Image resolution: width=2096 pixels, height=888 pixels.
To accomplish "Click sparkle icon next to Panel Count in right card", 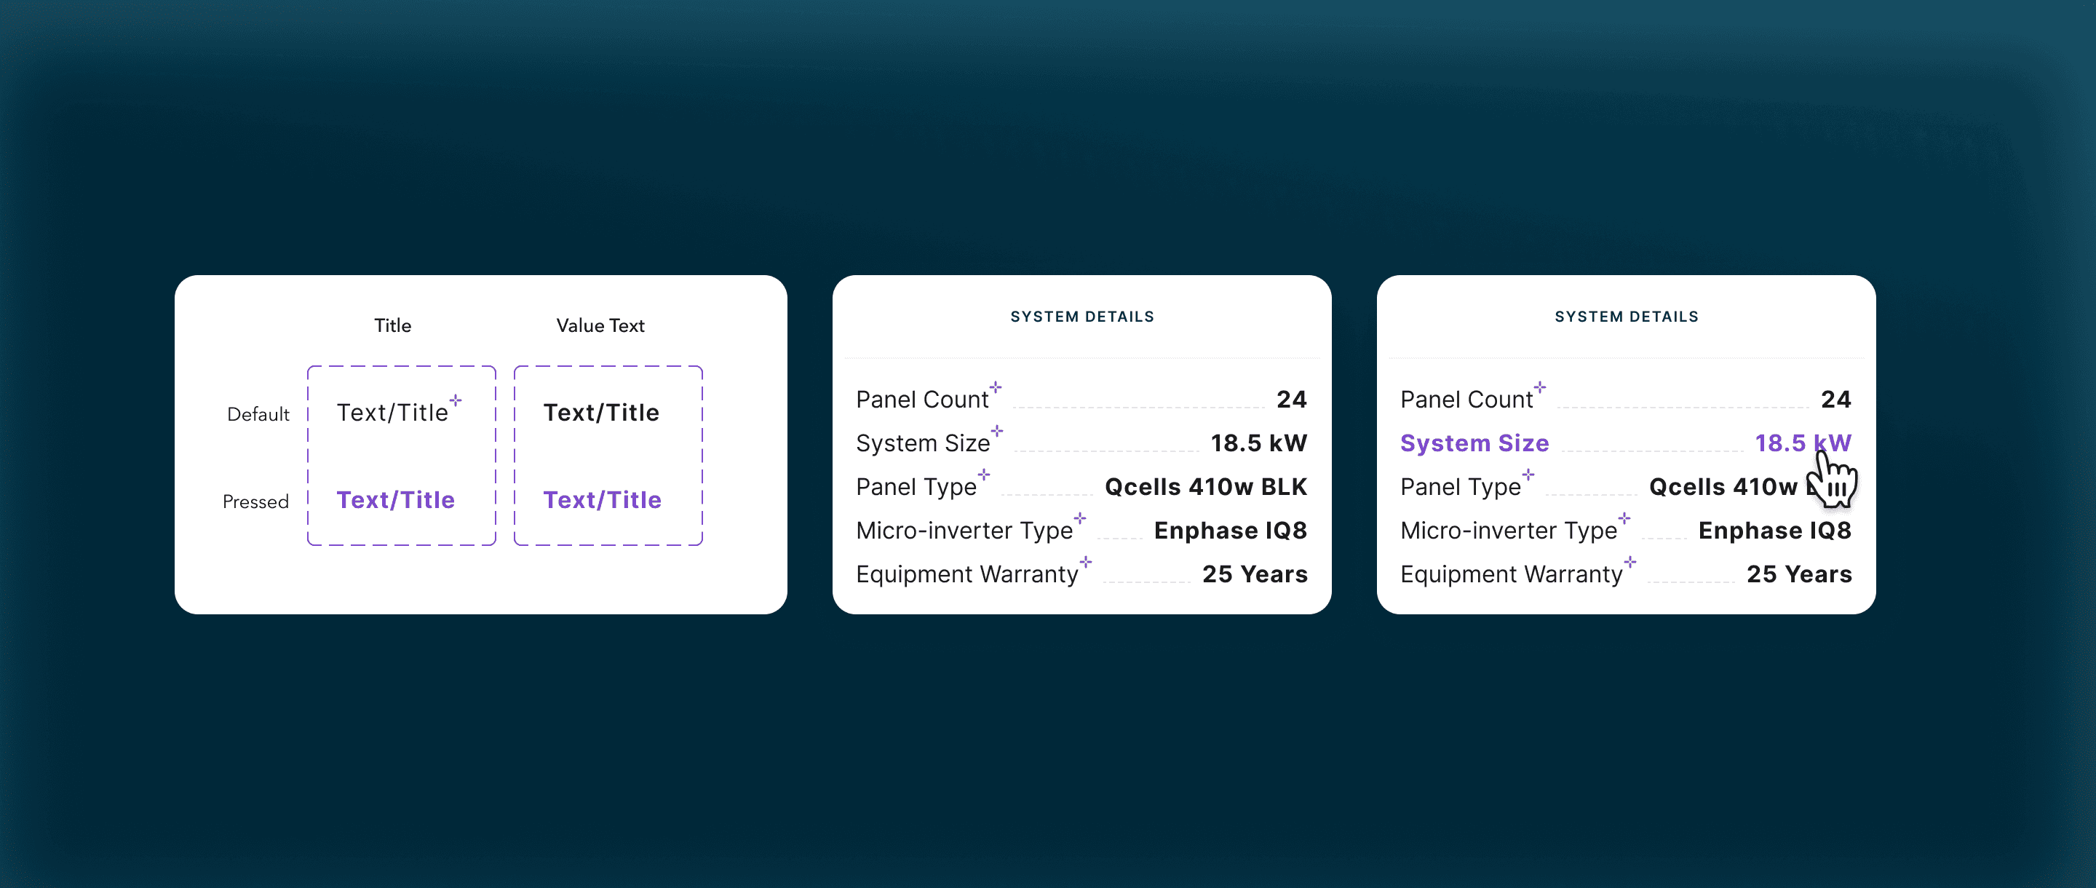I will pyautogui.click(x=1539, y=387).
